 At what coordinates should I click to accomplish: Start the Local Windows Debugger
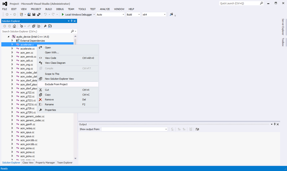(77, 14)
